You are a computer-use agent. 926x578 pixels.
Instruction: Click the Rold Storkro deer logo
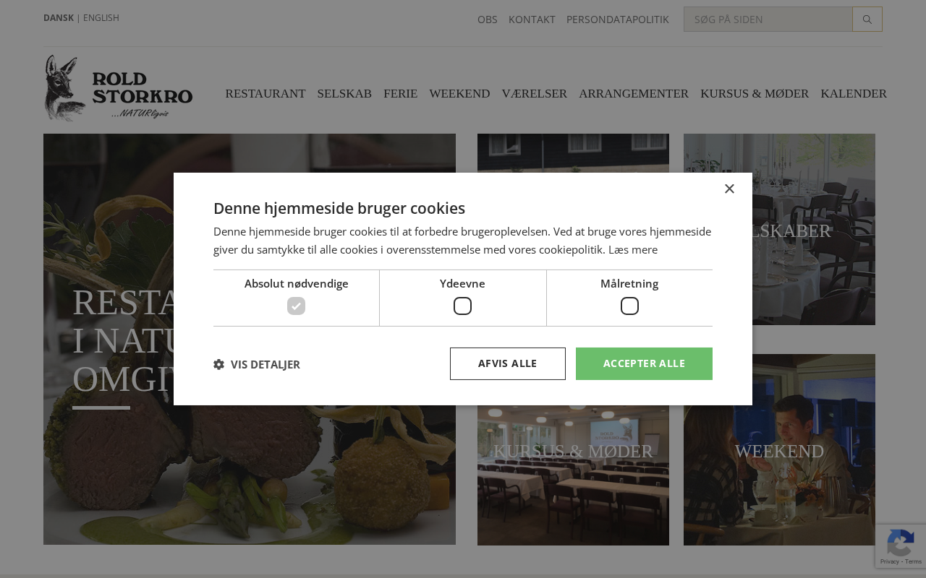(x=119, y=88)
